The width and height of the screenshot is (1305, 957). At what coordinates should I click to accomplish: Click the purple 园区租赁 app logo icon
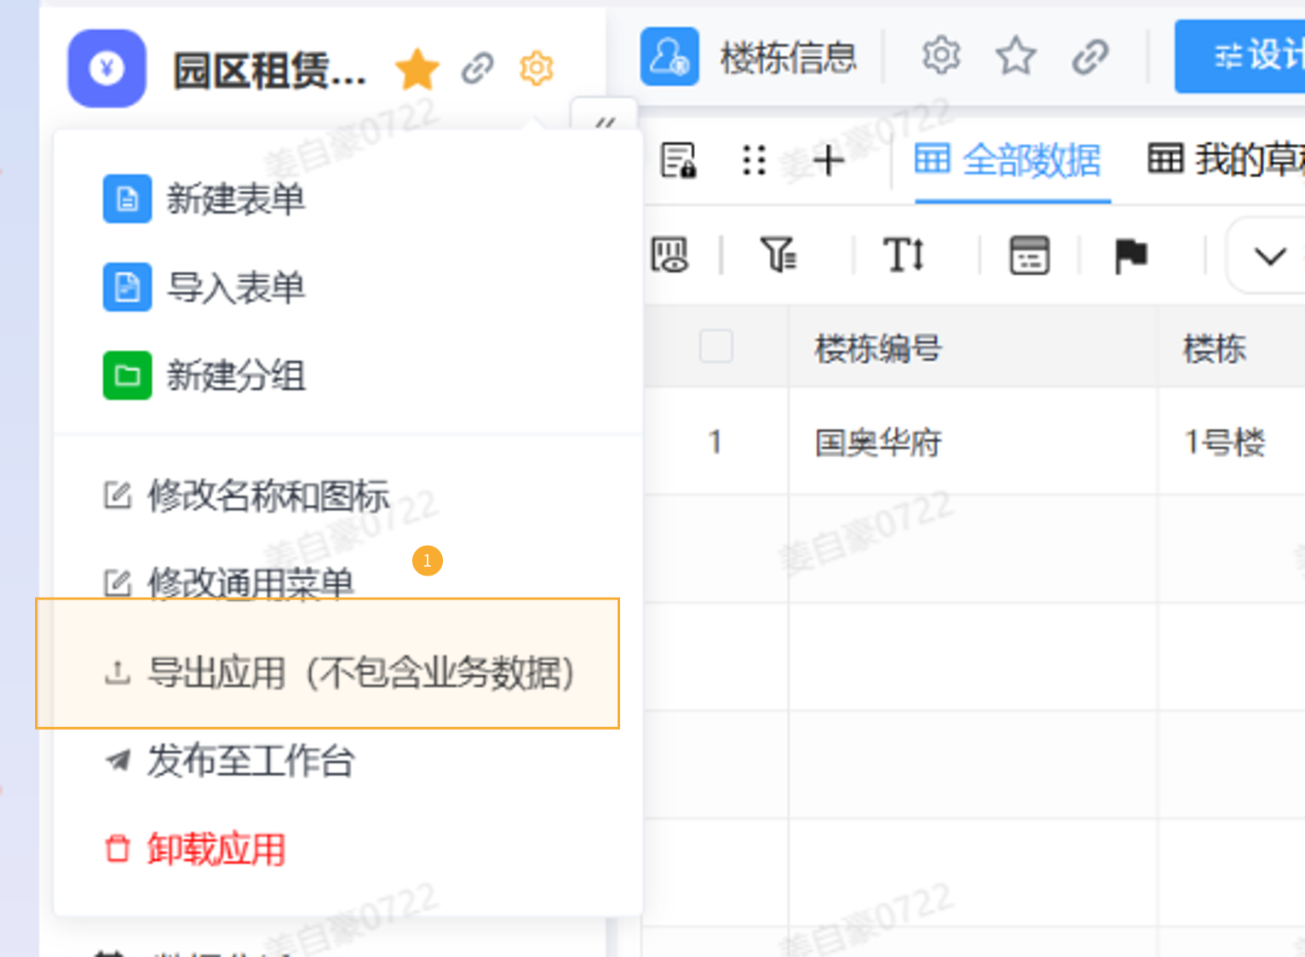(x=106, y=68)
